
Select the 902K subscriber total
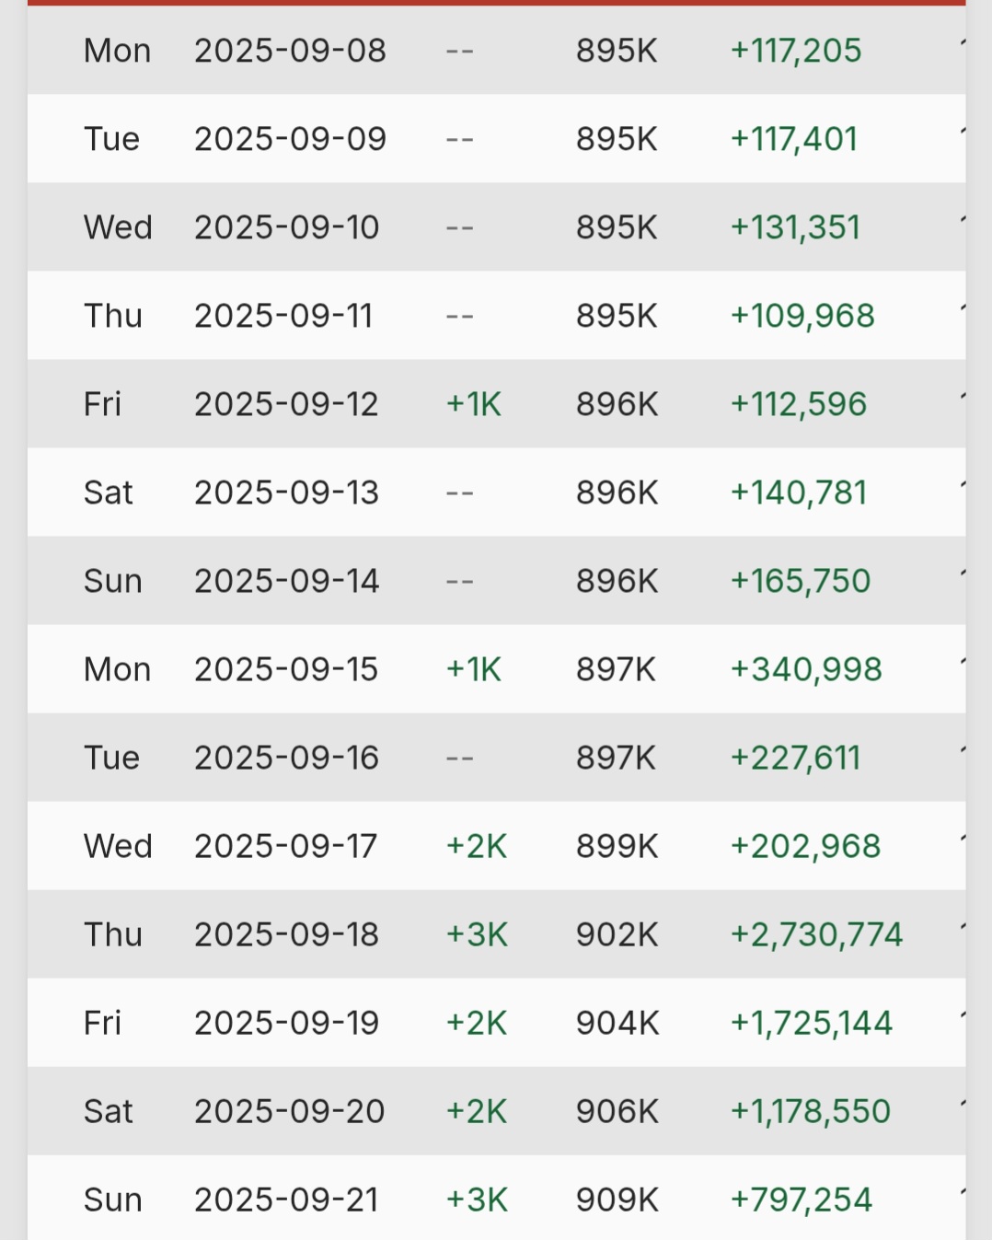click(x=617, y=934)
